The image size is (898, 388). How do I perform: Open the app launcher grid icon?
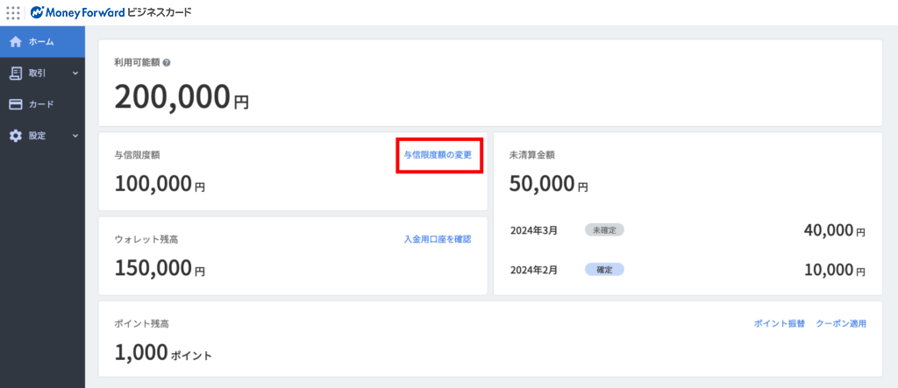(x=13, y=13)
